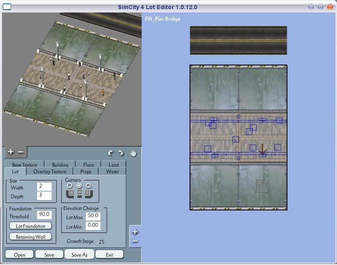Select the right corner radio button
The height and width of the screenshot is (265, 337).
click(x=88, y=185)
